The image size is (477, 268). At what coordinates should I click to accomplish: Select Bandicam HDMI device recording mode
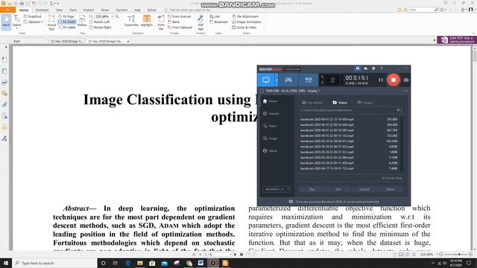[x=308, y=80]
